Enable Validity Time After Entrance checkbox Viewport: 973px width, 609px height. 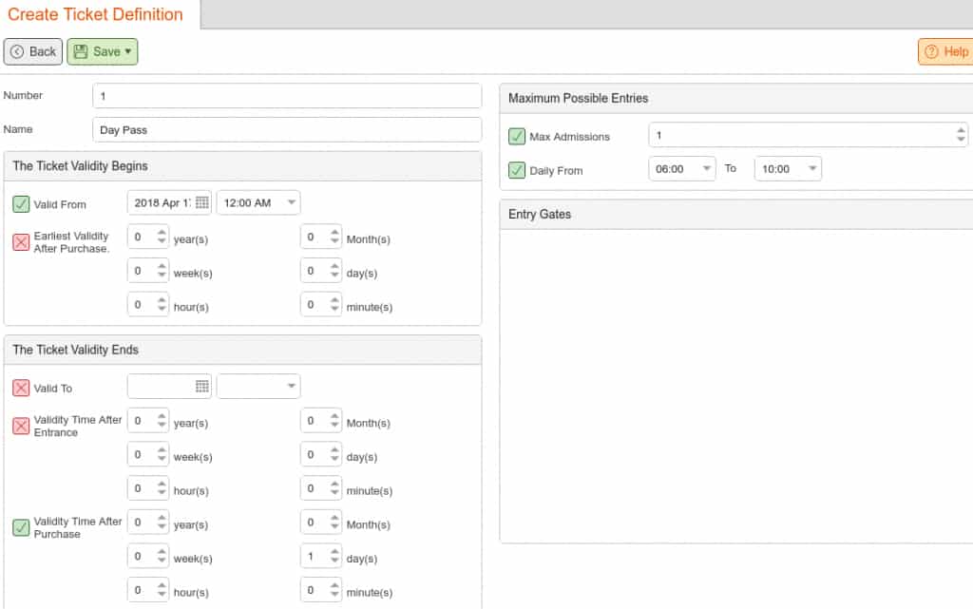(21, 426)
